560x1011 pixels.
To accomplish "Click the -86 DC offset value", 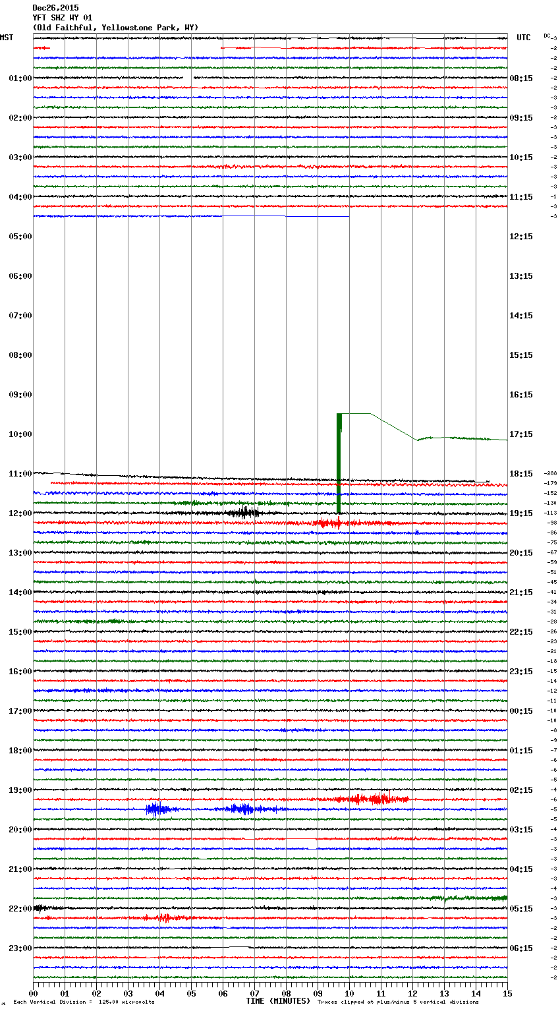I will [552, 533].
